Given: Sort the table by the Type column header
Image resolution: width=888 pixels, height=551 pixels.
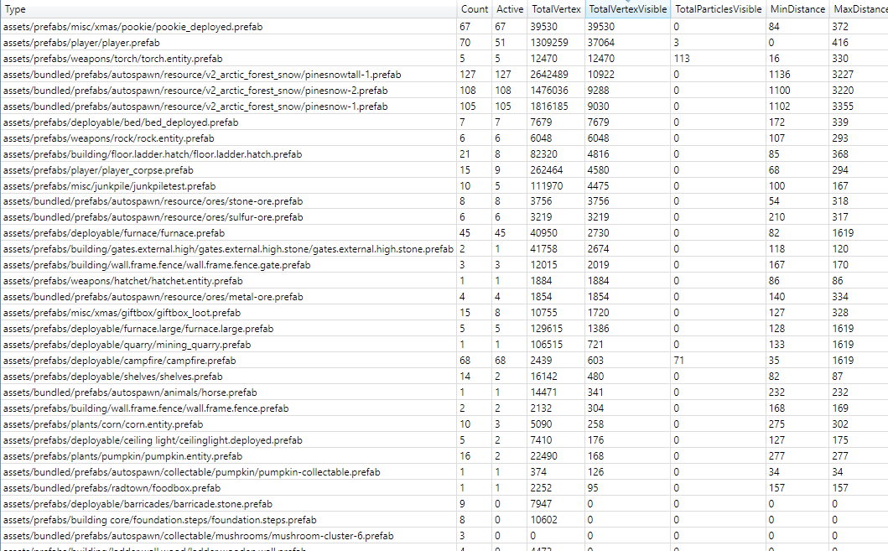Looking at the screenshot, I should [x=228, y=9].
